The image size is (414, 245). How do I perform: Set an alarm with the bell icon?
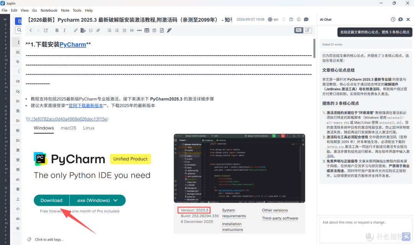pyautogui.click(x=284, y=20)
